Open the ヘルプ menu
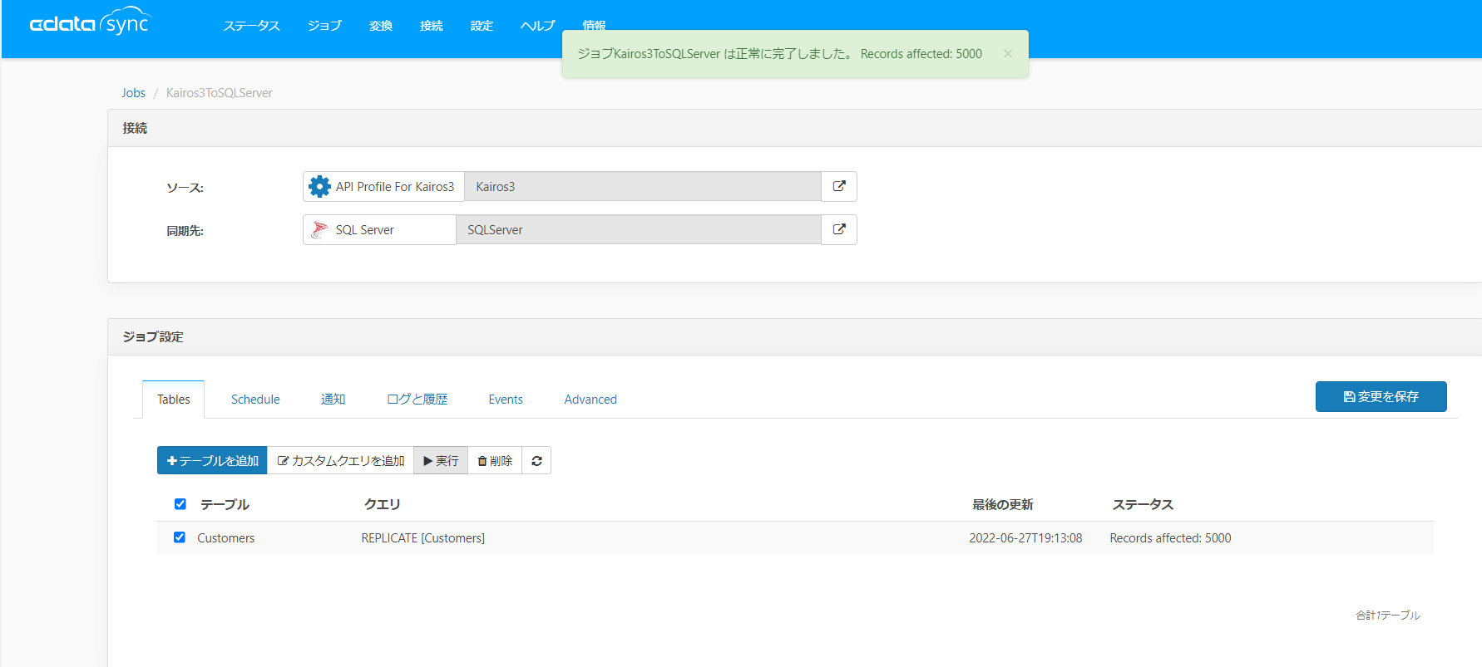Viewport: 1482px width, 667px height. point(537,26)
